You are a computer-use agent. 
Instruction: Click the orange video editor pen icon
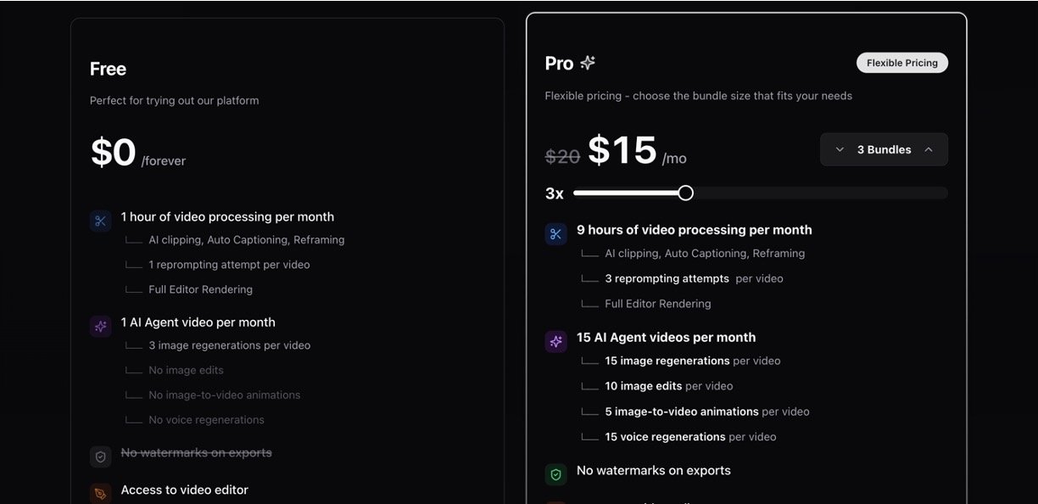click(100, 493)
